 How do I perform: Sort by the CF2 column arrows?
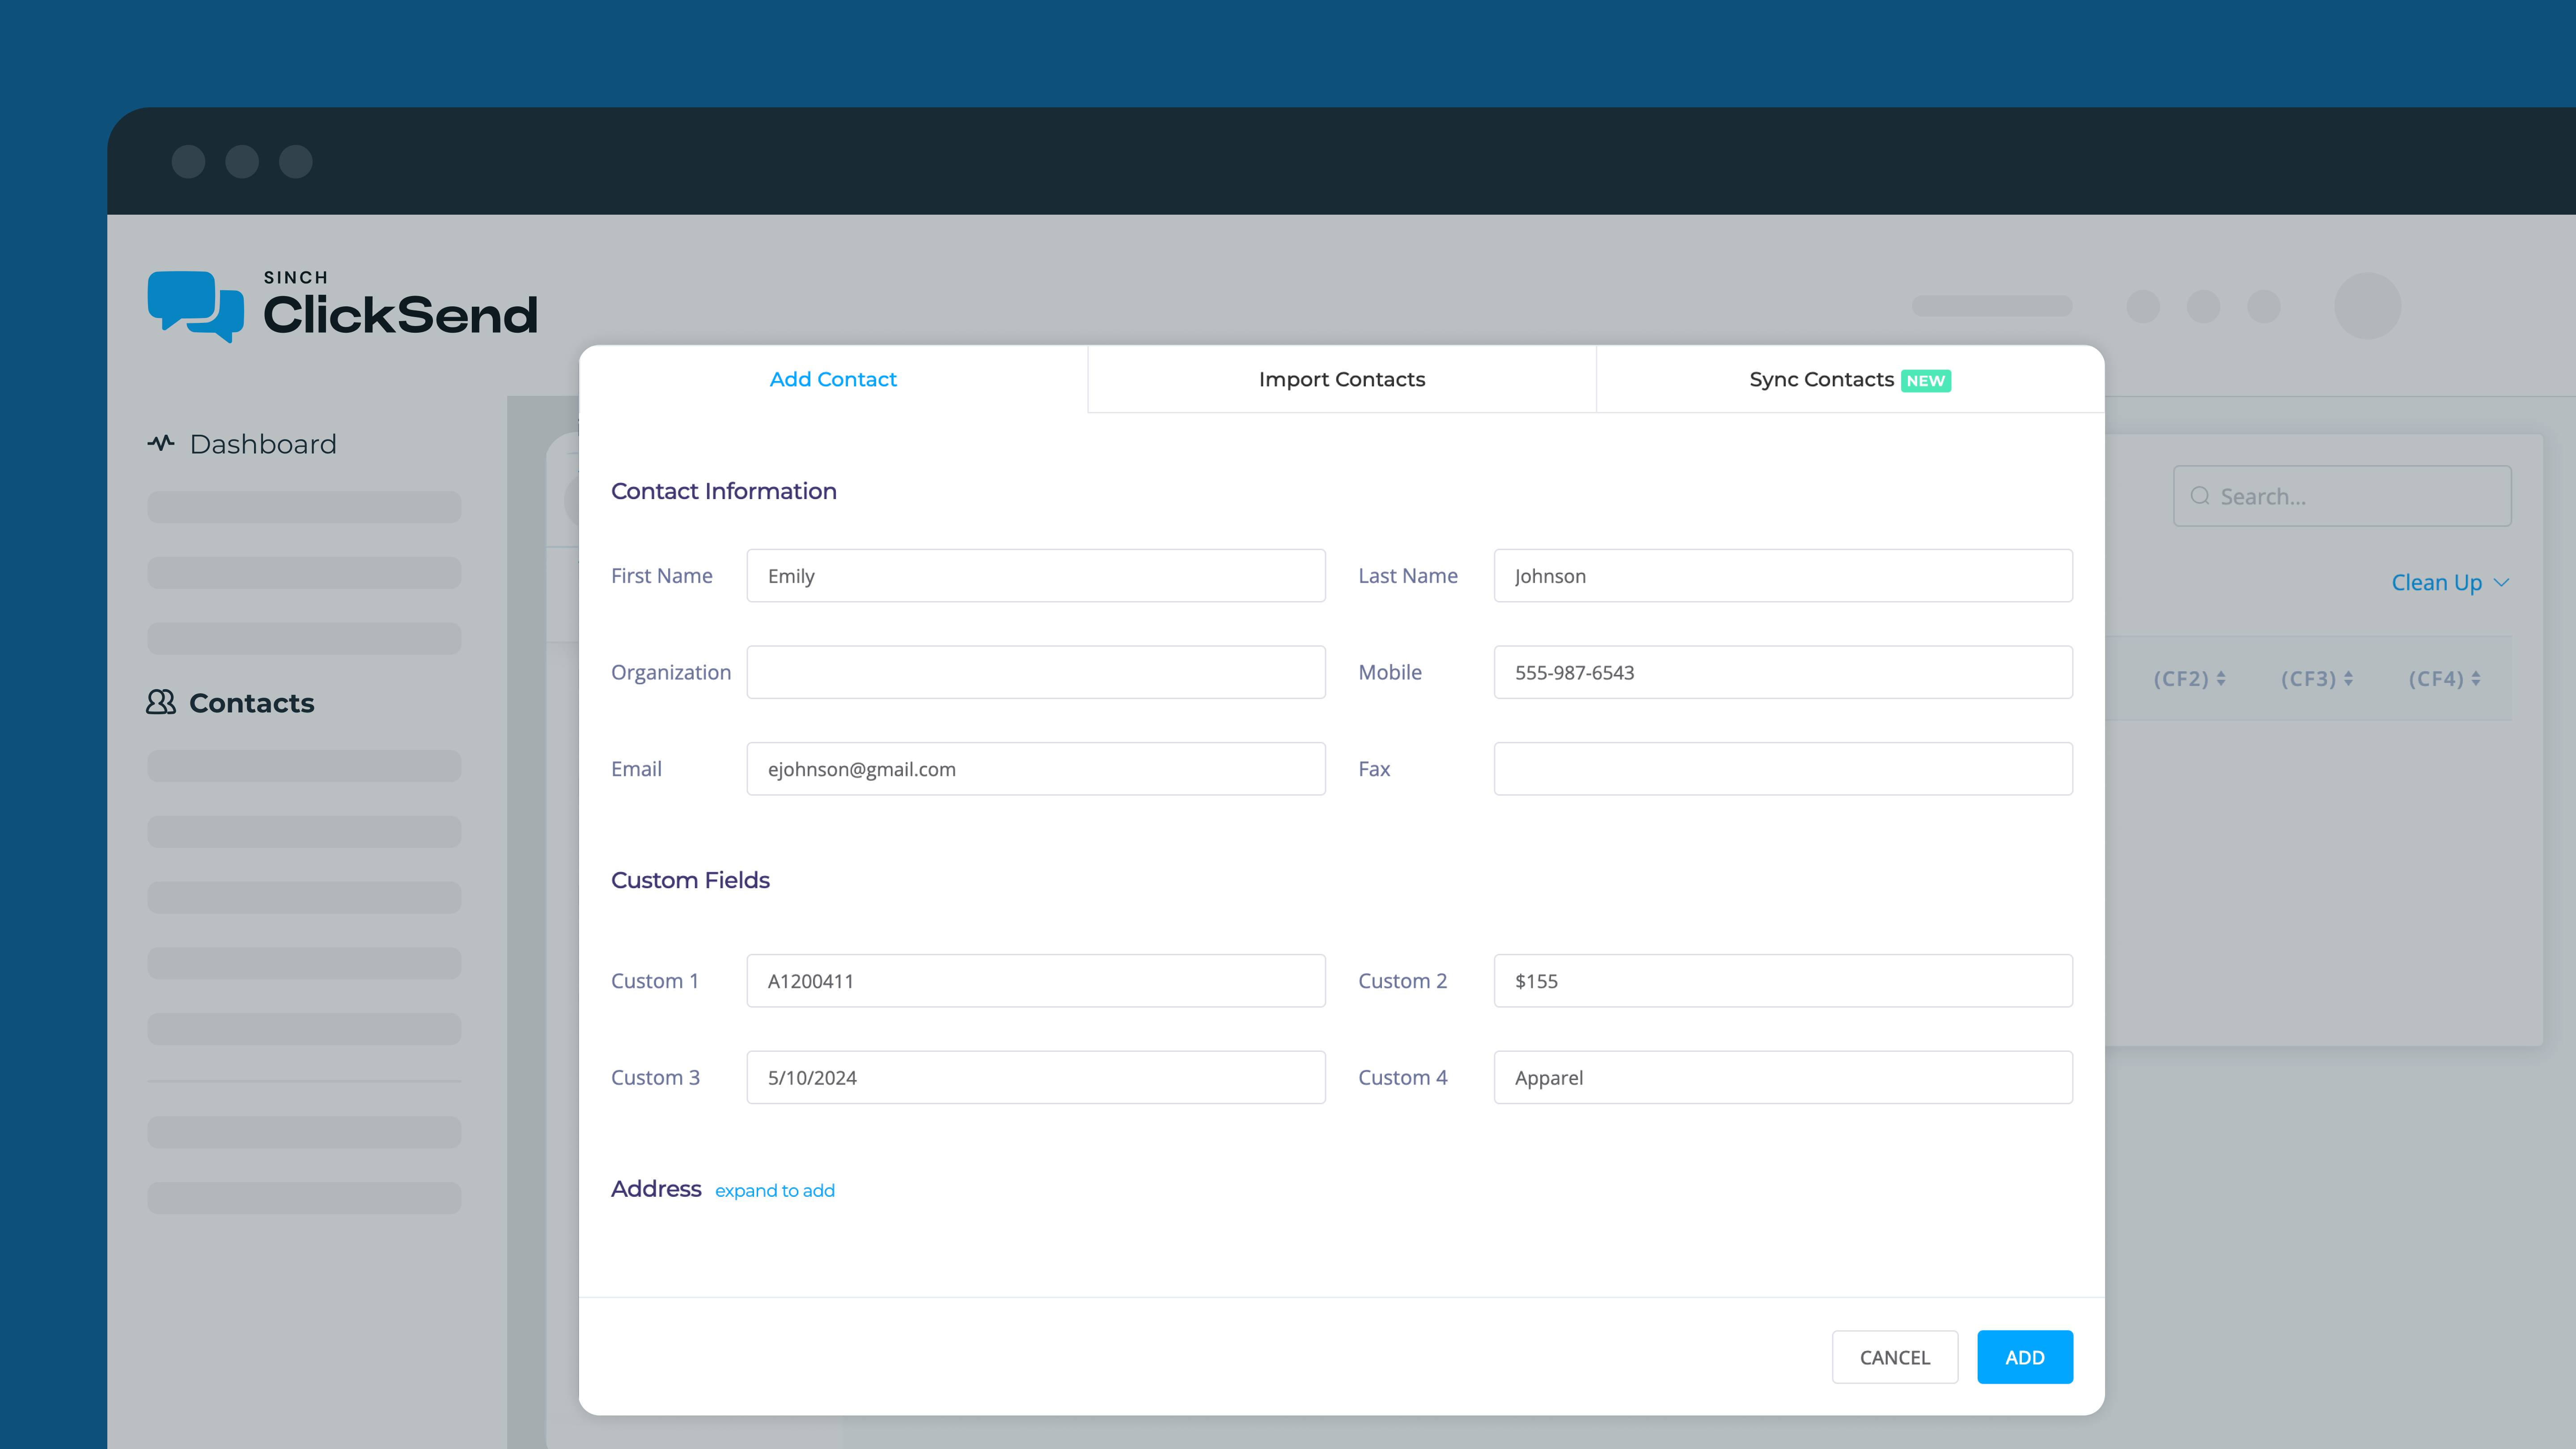(2221, 679)
